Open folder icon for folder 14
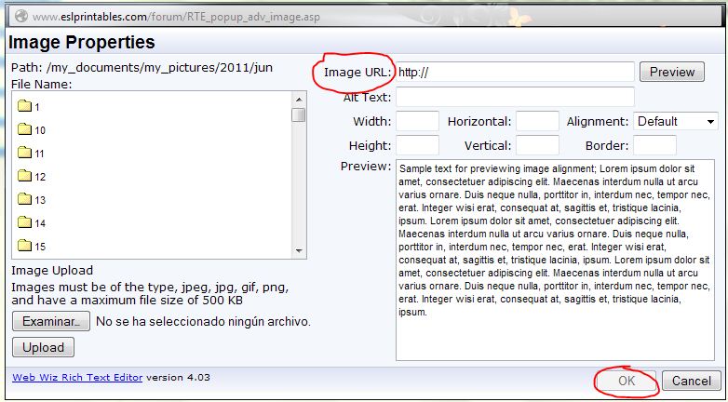Screen dimensions: 728x402 pyautogui.click(x=24, y=222)
